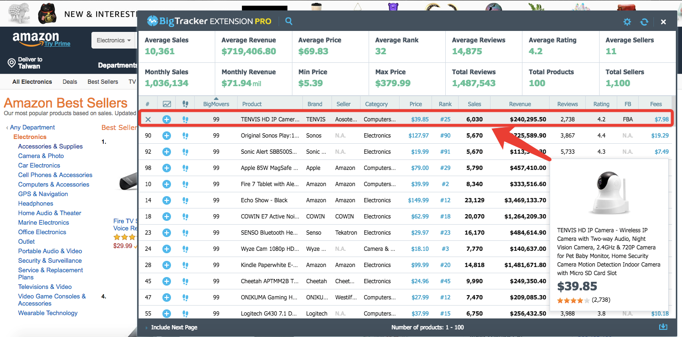Add Sonic Alert SBB500S to tracker

[x=167, y=152]
